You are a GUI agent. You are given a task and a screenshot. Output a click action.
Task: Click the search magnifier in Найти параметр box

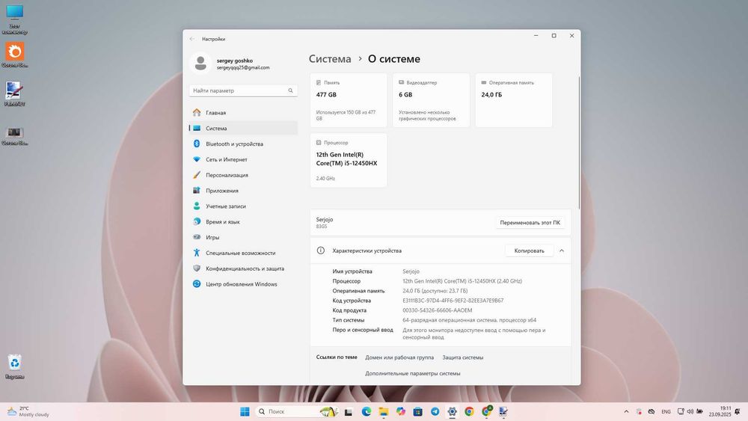click(290, 90)
